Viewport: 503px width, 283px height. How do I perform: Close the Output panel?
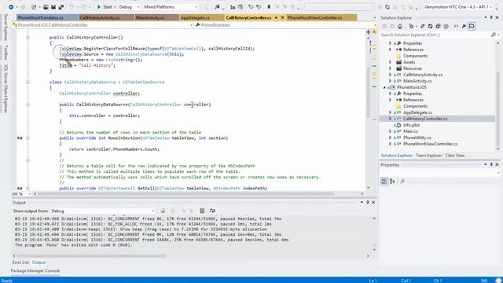[x=373, y=202]
